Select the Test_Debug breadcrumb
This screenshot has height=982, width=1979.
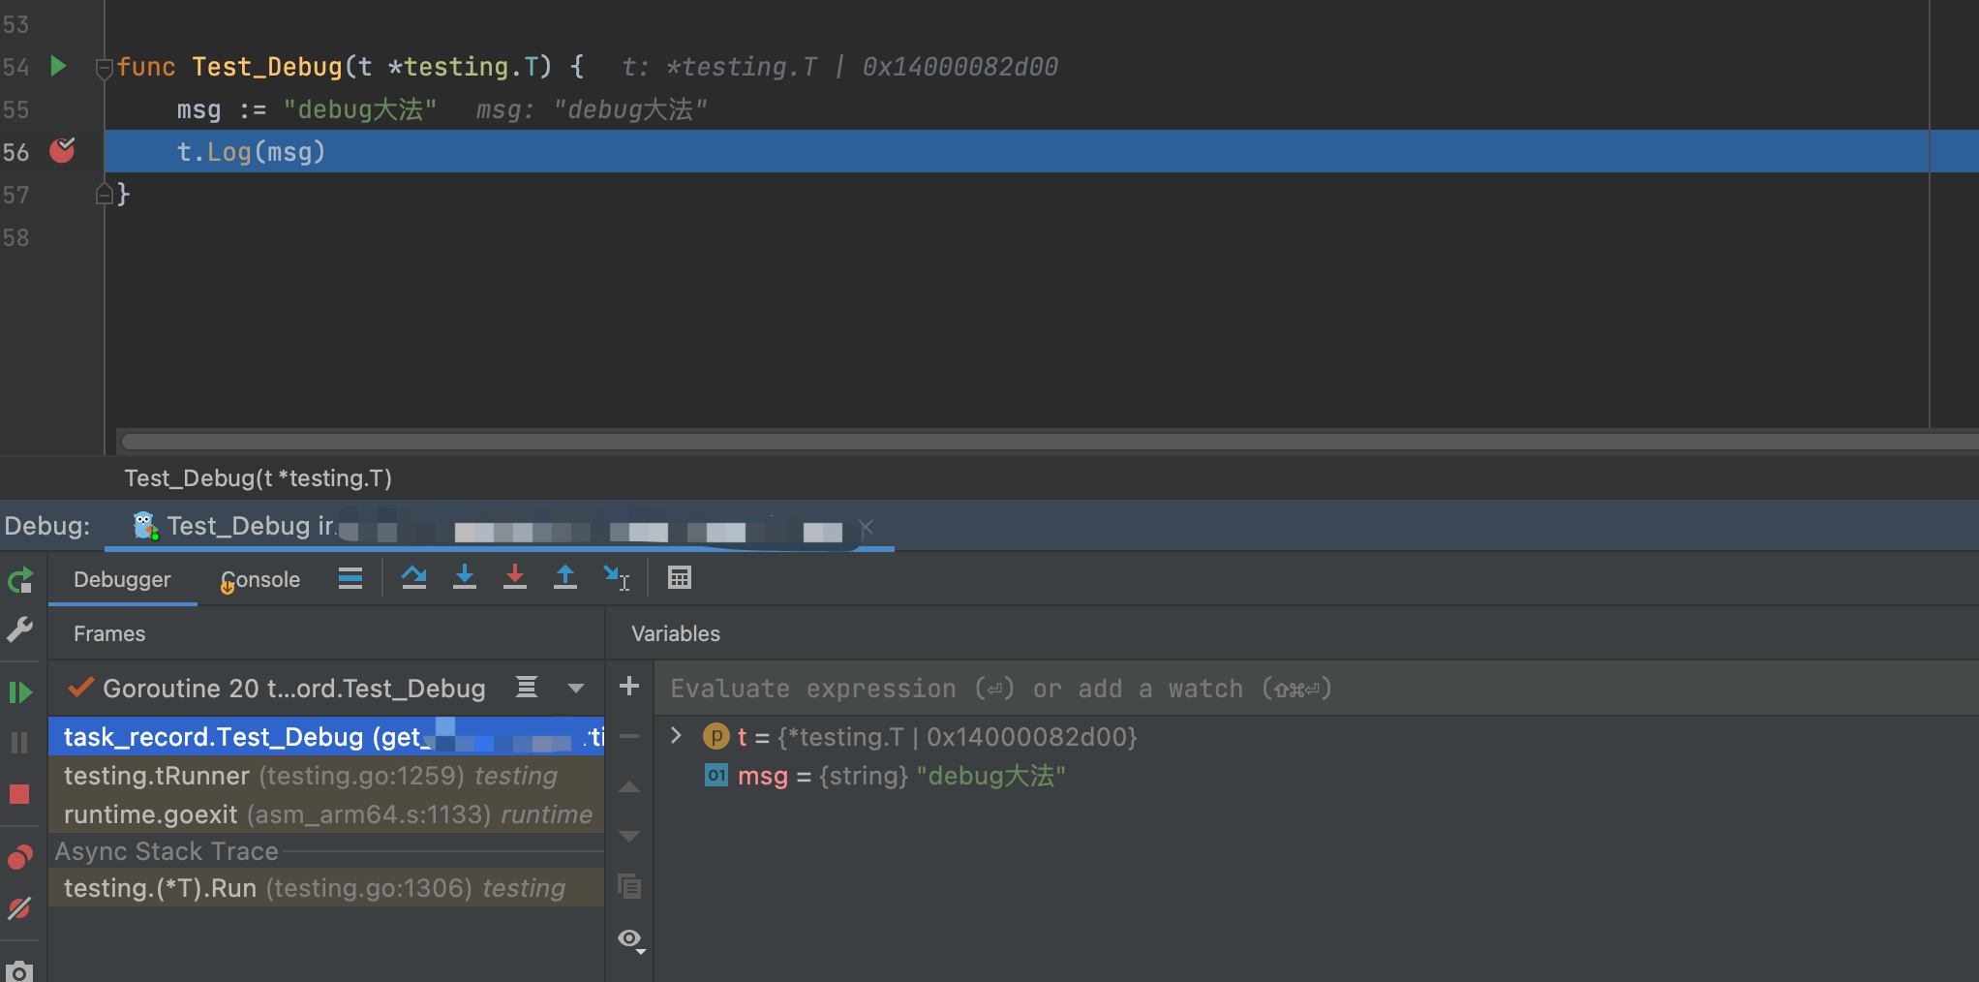tap(258, 478)
